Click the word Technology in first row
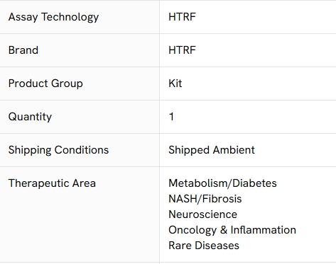 tap(70, 17)
